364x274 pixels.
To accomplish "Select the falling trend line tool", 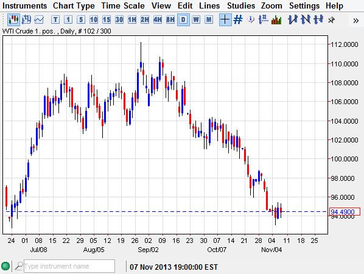I will coord(306,19).
